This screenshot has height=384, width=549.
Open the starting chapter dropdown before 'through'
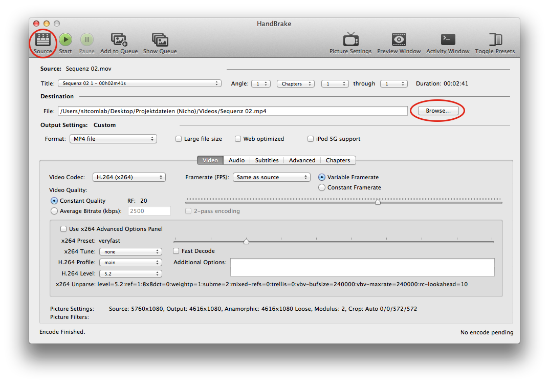point(335,84)
